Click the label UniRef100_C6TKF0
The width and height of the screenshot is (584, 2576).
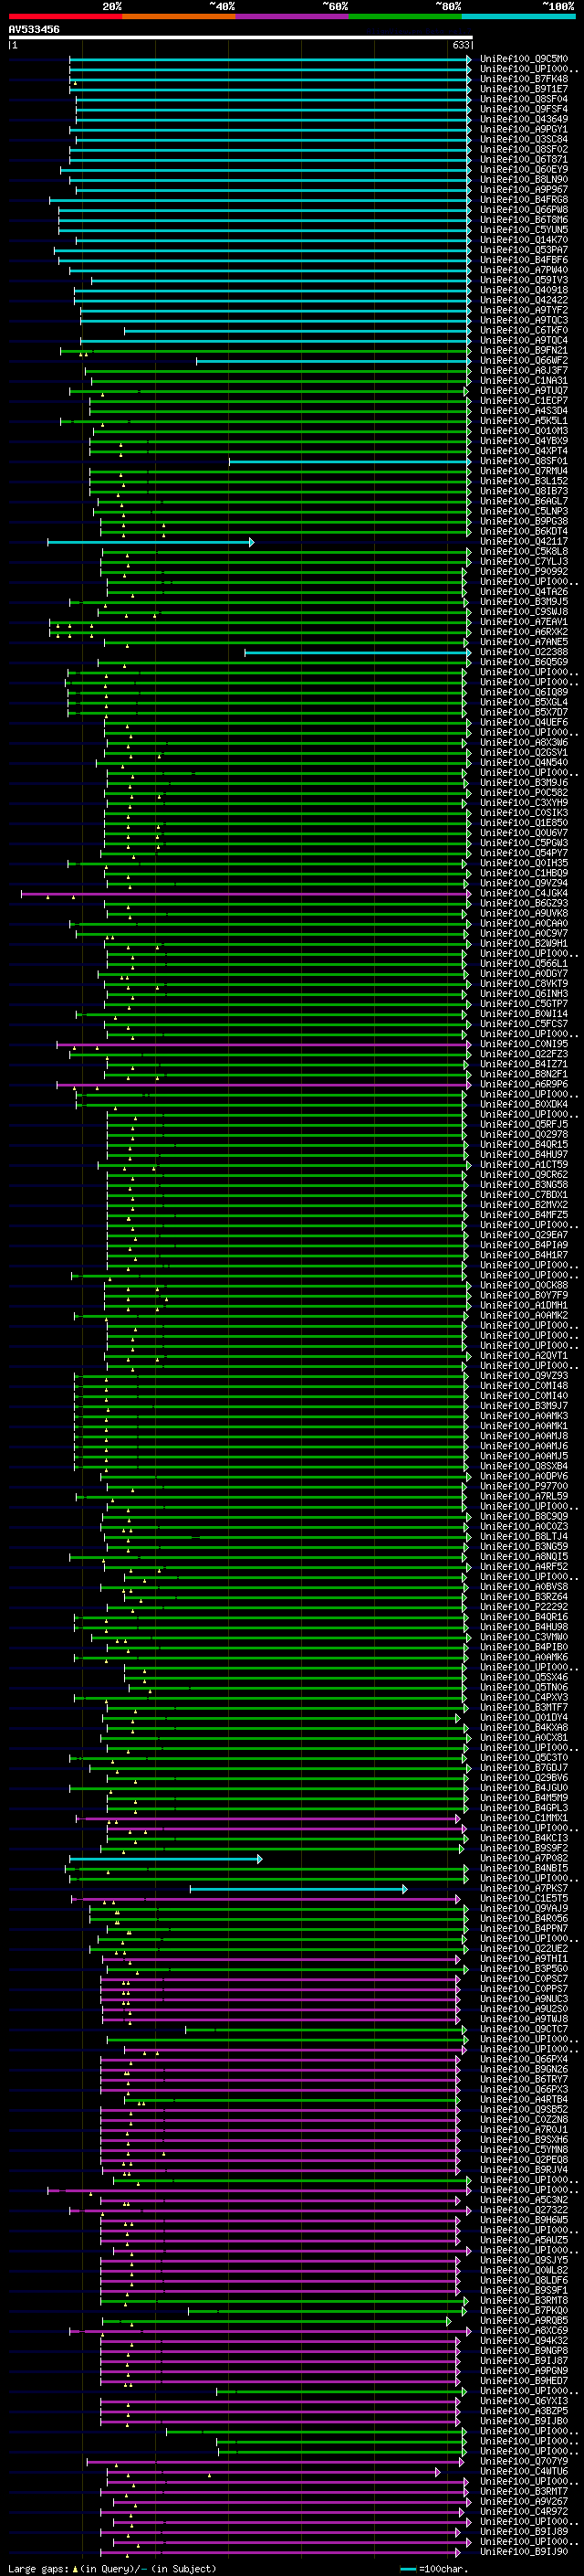(x=524, y=330)
